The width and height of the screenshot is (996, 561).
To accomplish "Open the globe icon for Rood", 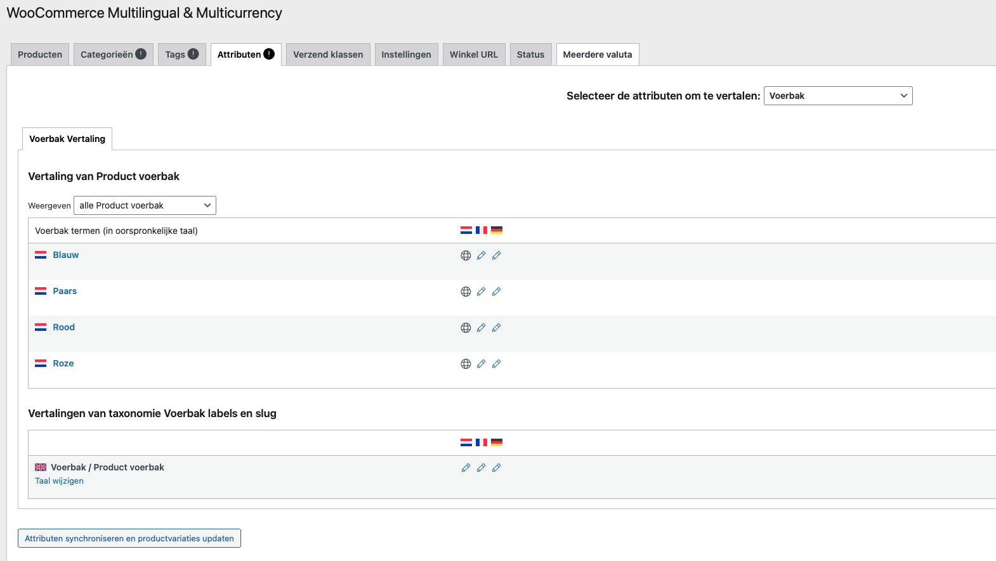I will point(466,328).
